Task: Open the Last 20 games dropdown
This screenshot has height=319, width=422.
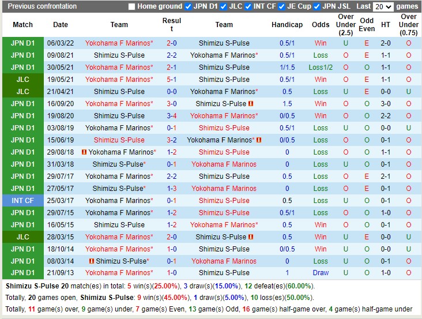Action: (383, 7)
